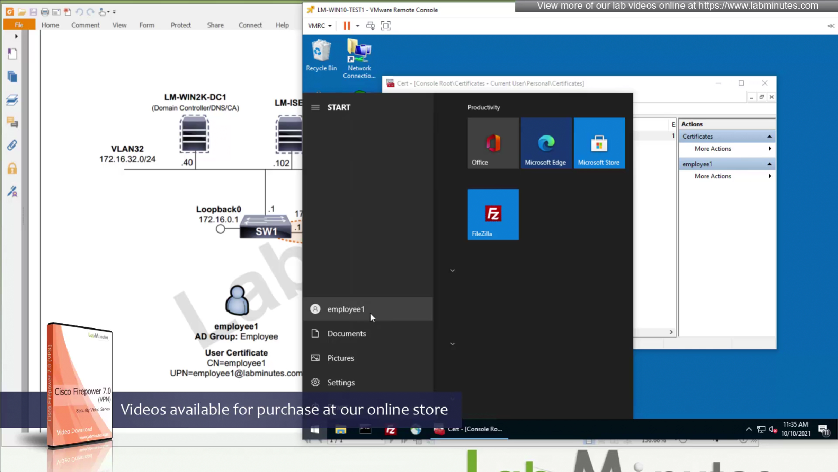Viewport: 838px width, 472px height.
Task: Open the security lock panel in PDF sidebar
Action: (12, 168)
